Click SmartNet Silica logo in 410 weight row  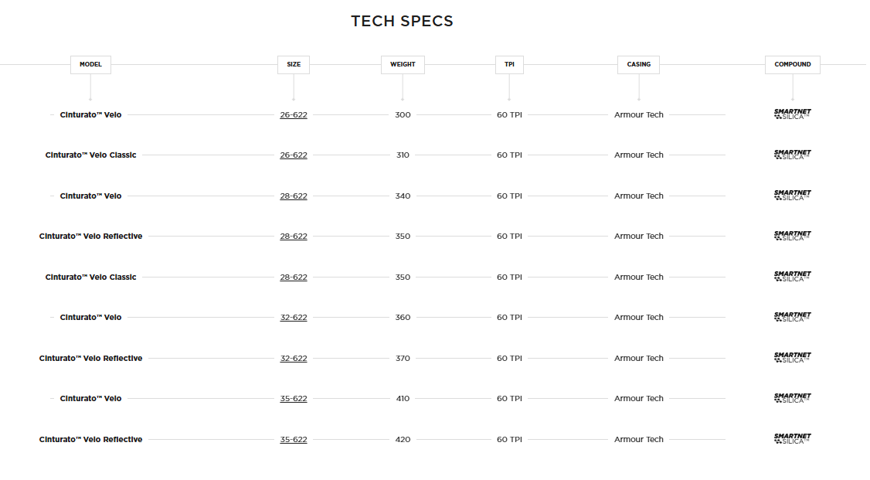792,399
